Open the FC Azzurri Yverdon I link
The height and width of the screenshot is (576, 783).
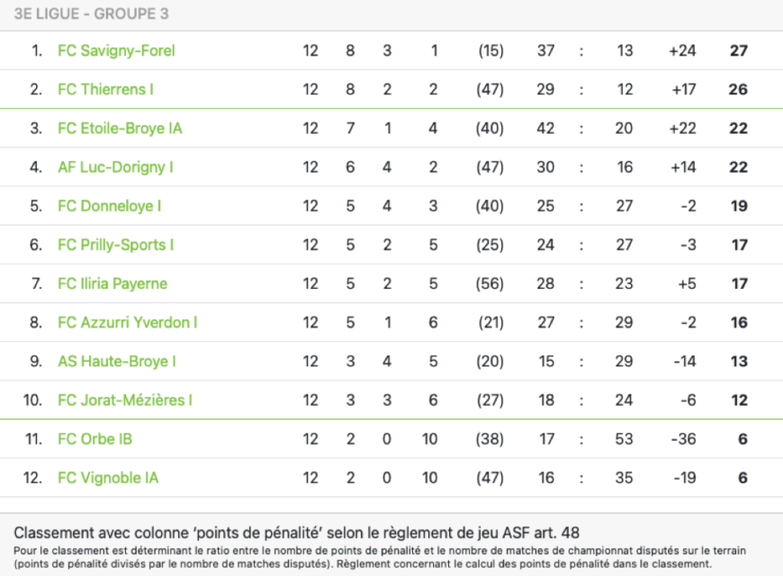coord(127,323)
